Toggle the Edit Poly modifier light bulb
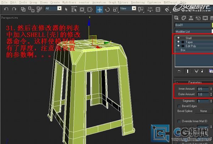This screenshot has width=213, height=144. (178, 46)
